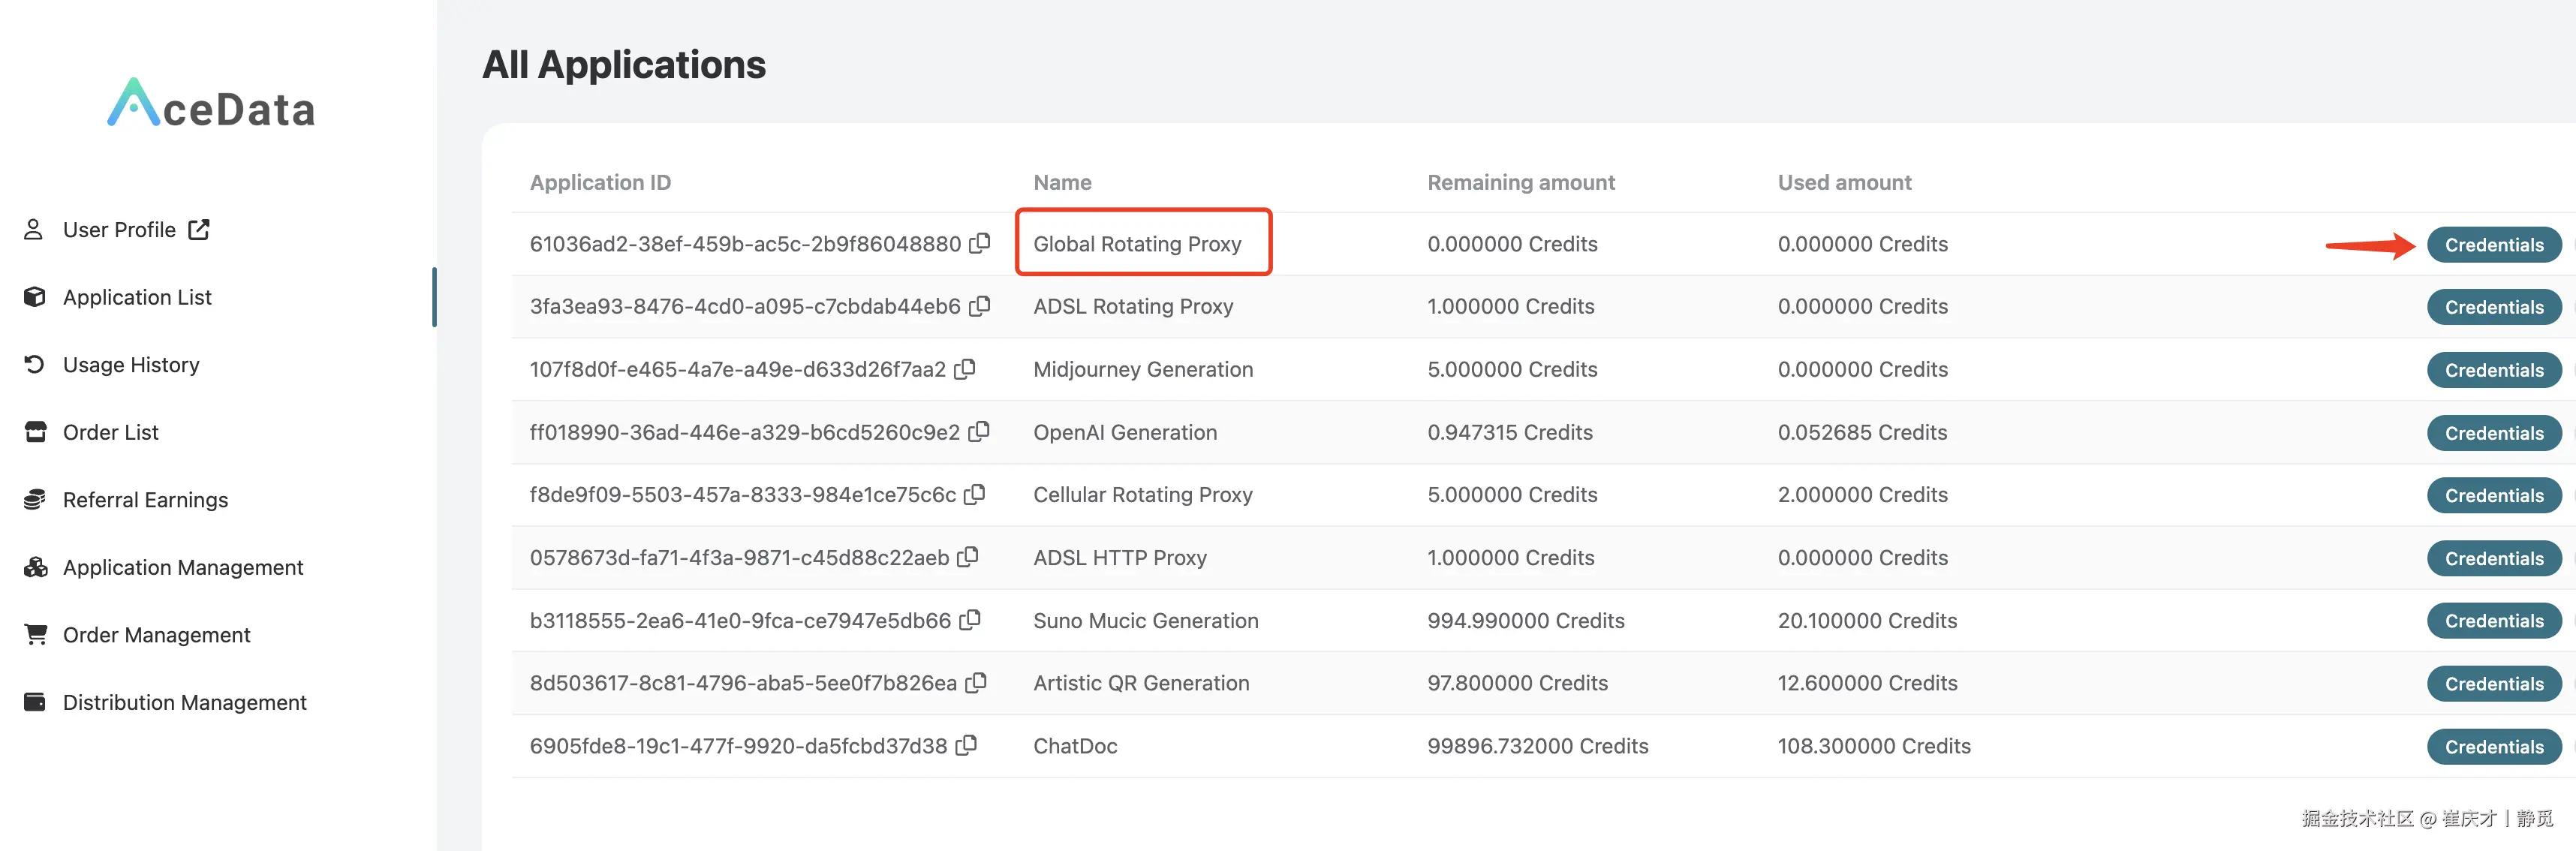Copy the Midjourney Generation application ID
The image size is (2576, 851).
pos(965,369)
